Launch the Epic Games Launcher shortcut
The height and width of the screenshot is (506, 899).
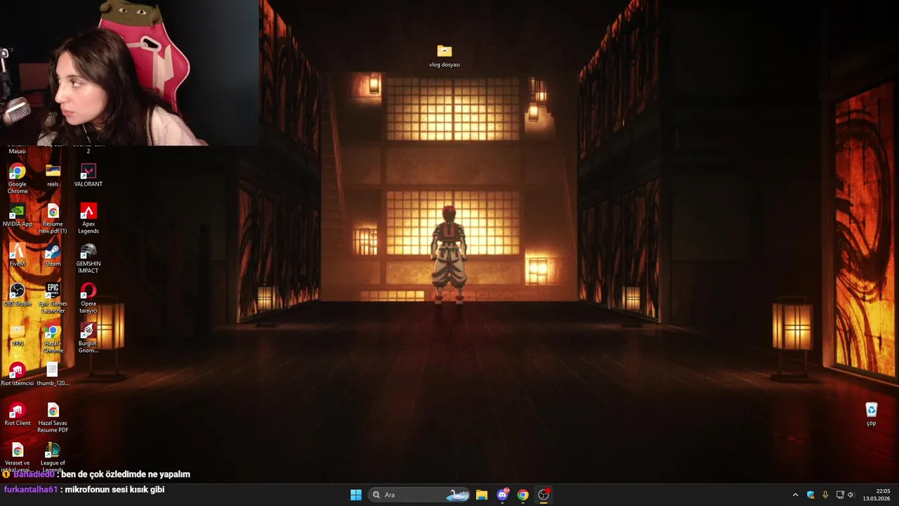coord(53,299)
